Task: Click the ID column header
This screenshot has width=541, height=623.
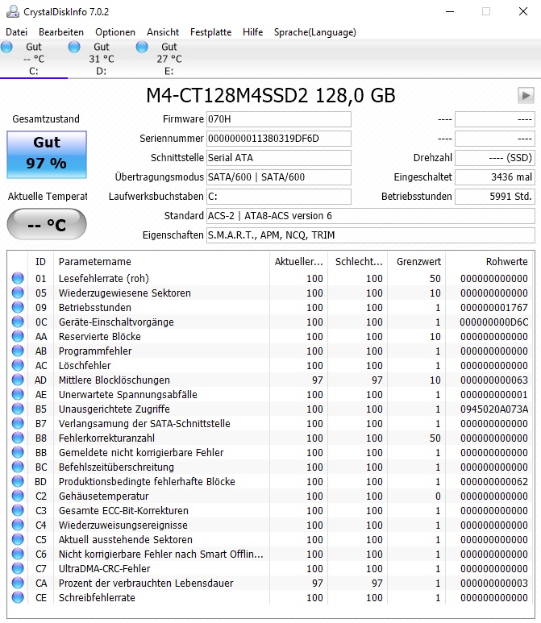Action: pos(40,262)
